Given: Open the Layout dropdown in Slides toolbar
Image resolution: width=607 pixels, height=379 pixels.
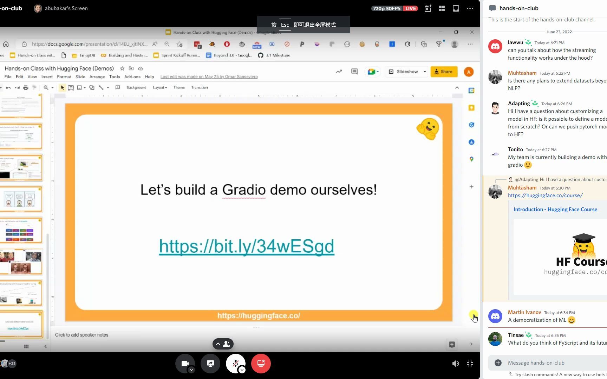Looking at the screenshot, I should pyautogui.click(x=160, y=87).
